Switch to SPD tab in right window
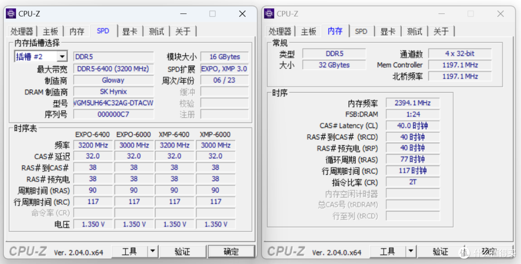 [x=361, y=31]
